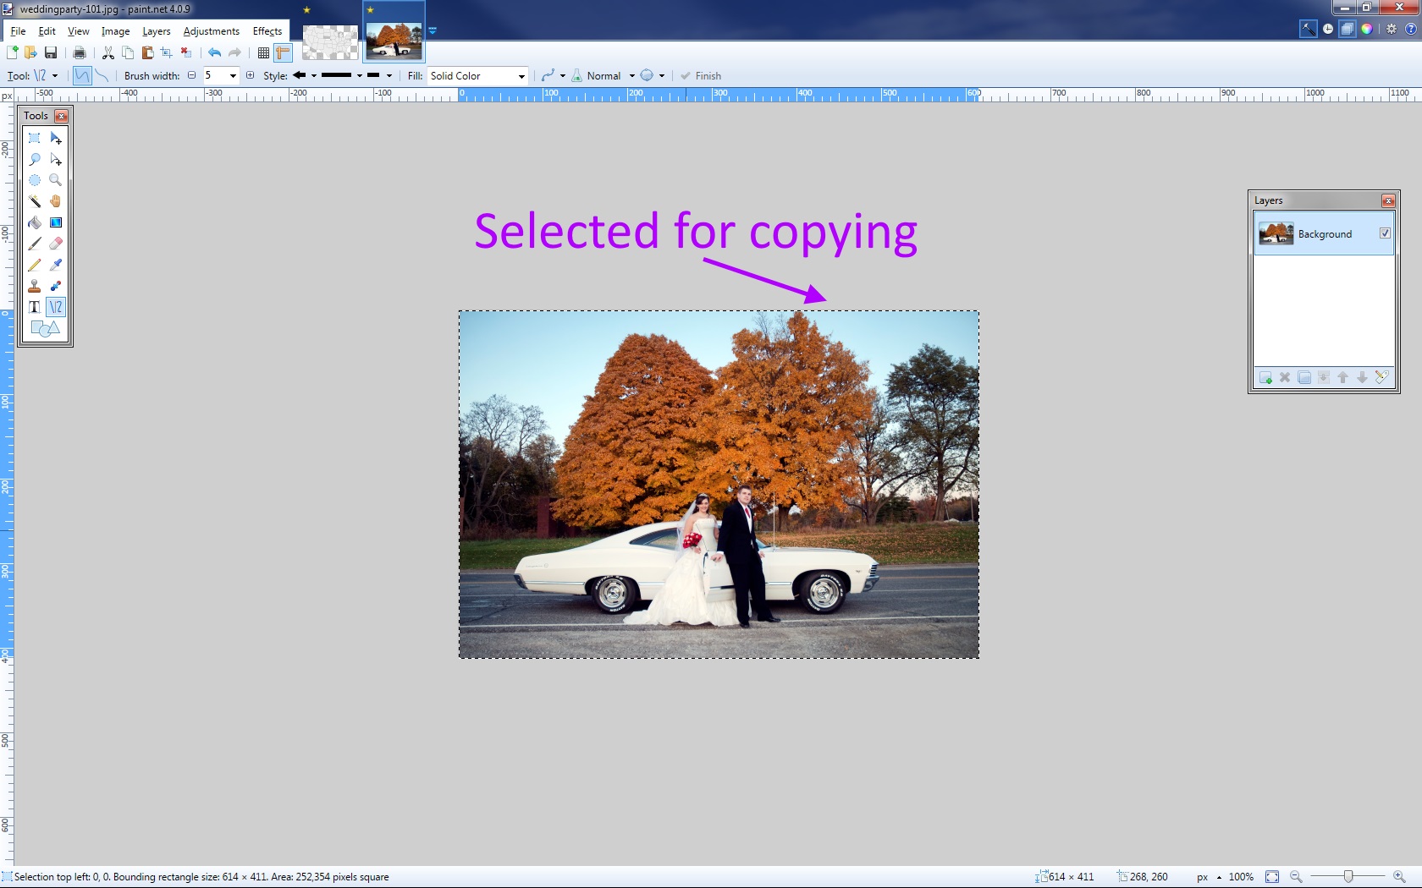Select the Recolor tool
1422x888 pixels.
pyautogui.click(x=56, y=286)
